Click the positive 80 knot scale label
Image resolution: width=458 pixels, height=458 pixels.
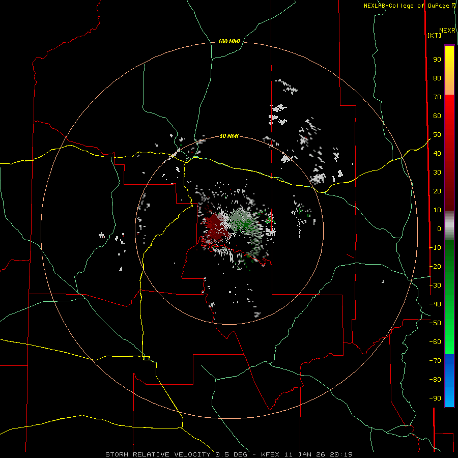tap(437, 78)
